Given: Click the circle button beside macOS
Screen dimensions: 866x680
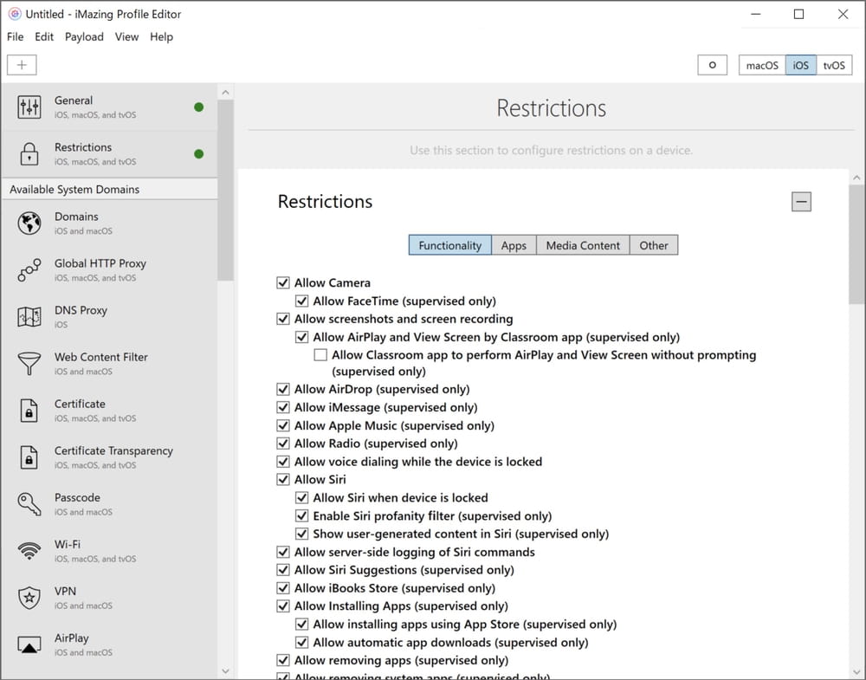Looking at the screenshot, I should (713, 65).
